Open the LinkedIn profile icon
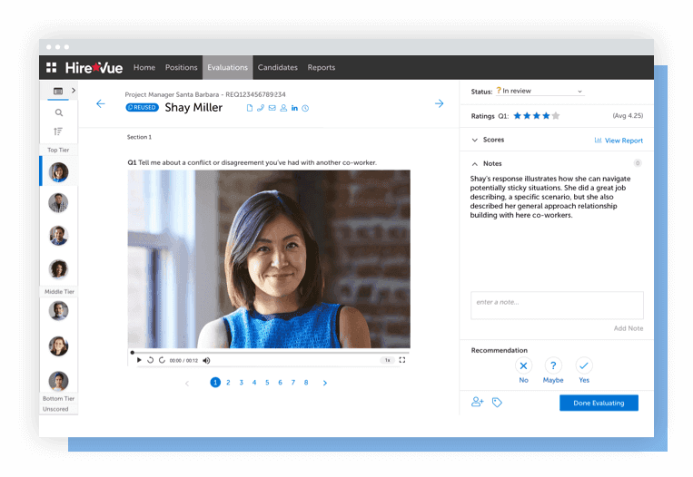 click(294, 108)
